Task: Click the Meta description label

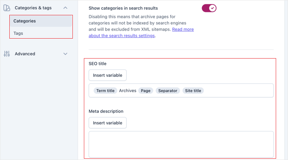Action: click(106, 111)
